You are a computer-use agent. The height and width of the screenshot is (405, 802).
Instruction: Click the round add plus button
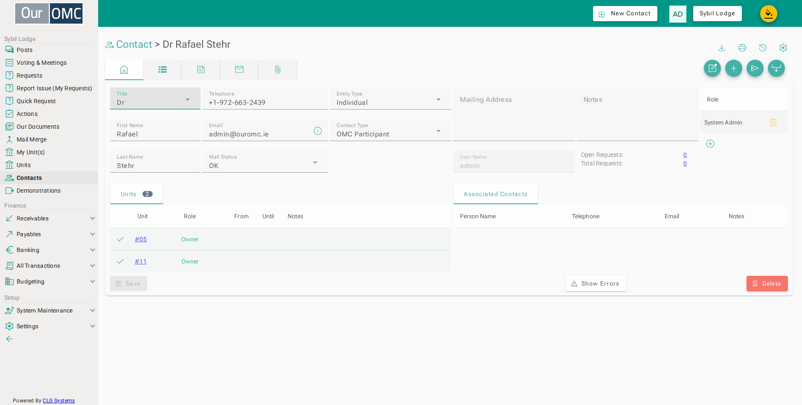(734, 68)
